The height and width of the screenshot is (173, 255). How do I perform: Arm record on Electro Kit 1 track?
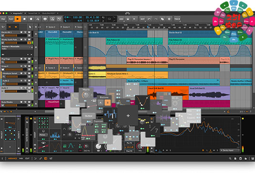pyautogui.click(x=21, y=32)
